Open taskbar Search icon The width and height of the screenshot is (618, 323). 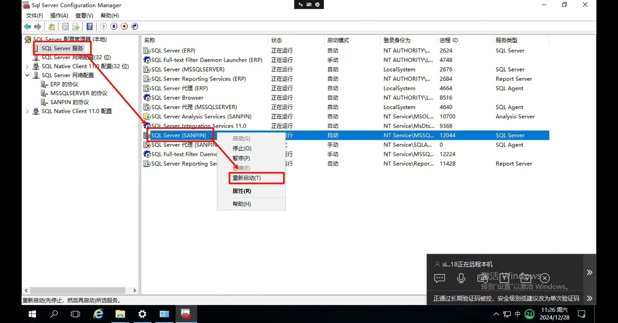tap(54, 314)
